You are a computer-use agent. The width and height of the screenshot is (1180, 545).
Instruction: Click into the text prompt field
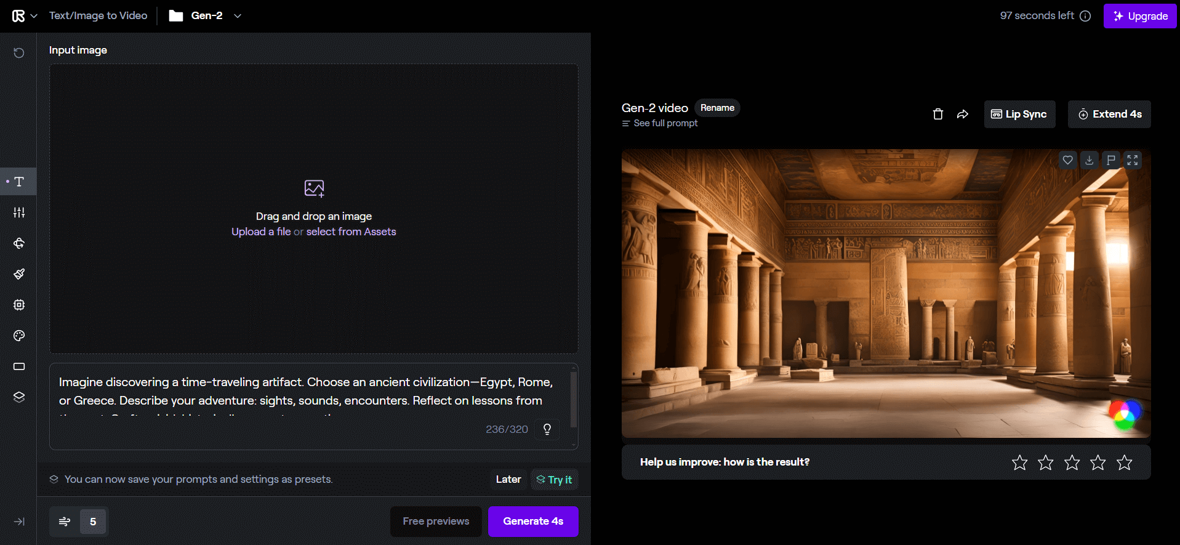pos(308,392)
